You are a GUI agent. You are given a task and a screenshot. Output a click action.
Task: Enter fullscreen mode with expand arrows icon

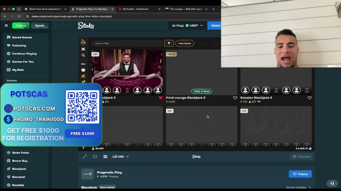(x=85, y=156)
